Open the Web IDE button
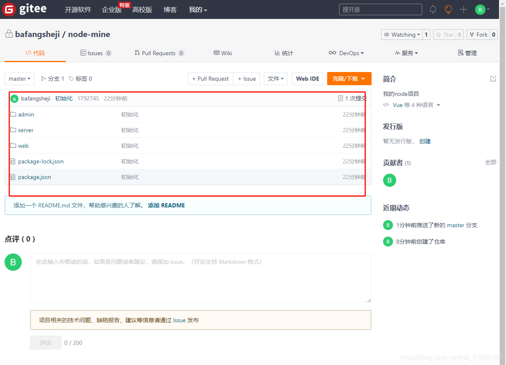The height and width of the screenshot is (365, 506). [x=307, y=79]
